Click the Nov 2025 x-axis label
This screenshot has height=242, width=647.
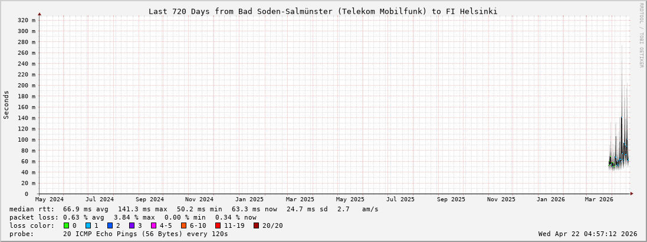[x=501, y=200]
